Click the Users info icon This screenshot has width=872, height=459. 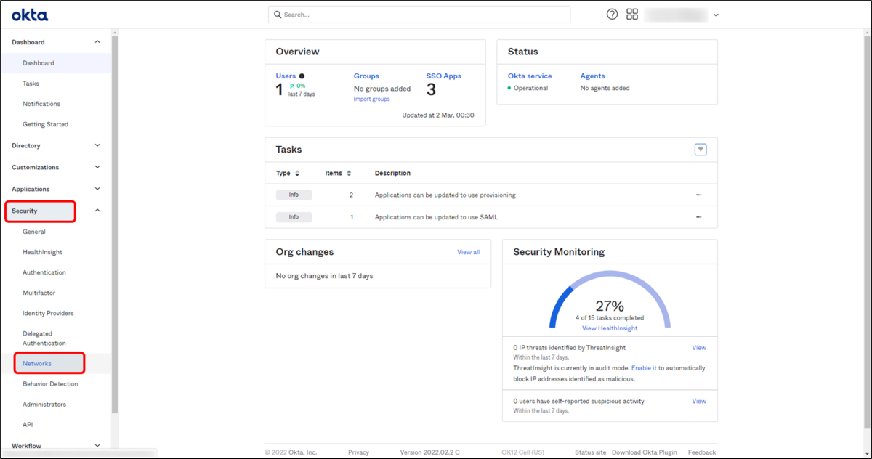302,76
